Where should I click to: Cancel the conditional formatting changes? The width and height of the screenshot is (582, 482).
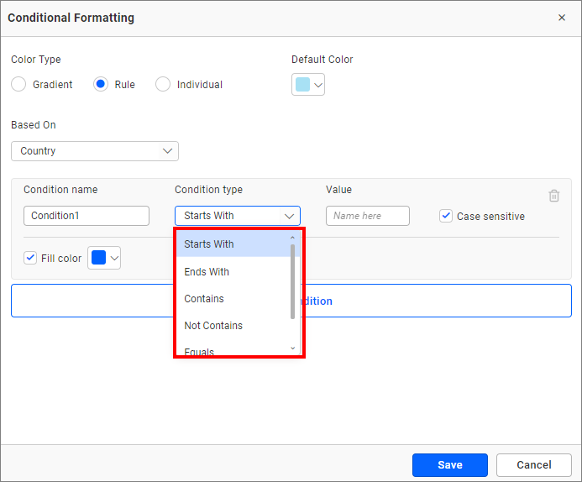click(x=534, y=465)
